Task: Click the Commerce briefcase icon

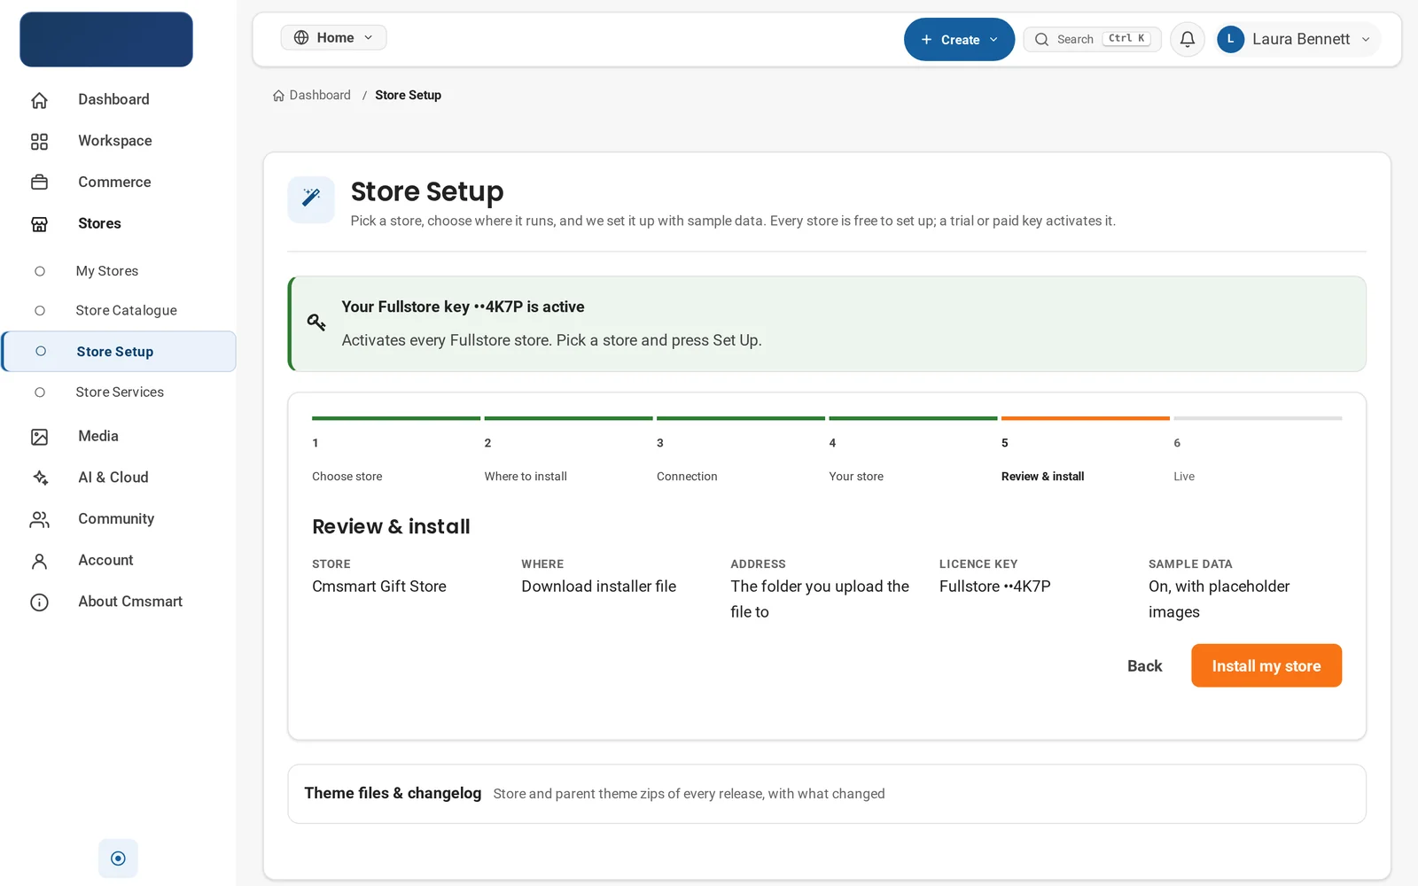Action: (x=39, y=183)
